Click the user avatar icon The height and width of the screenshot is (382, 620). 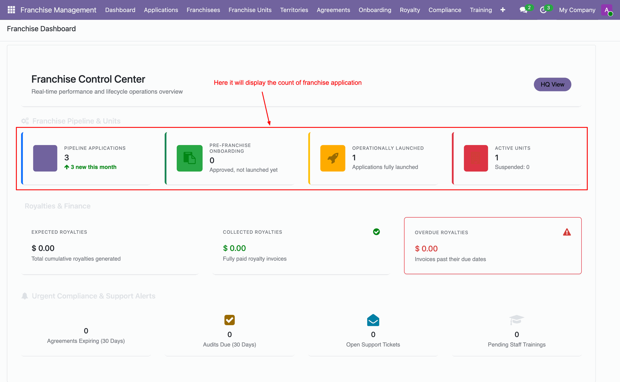pos(607,10)
